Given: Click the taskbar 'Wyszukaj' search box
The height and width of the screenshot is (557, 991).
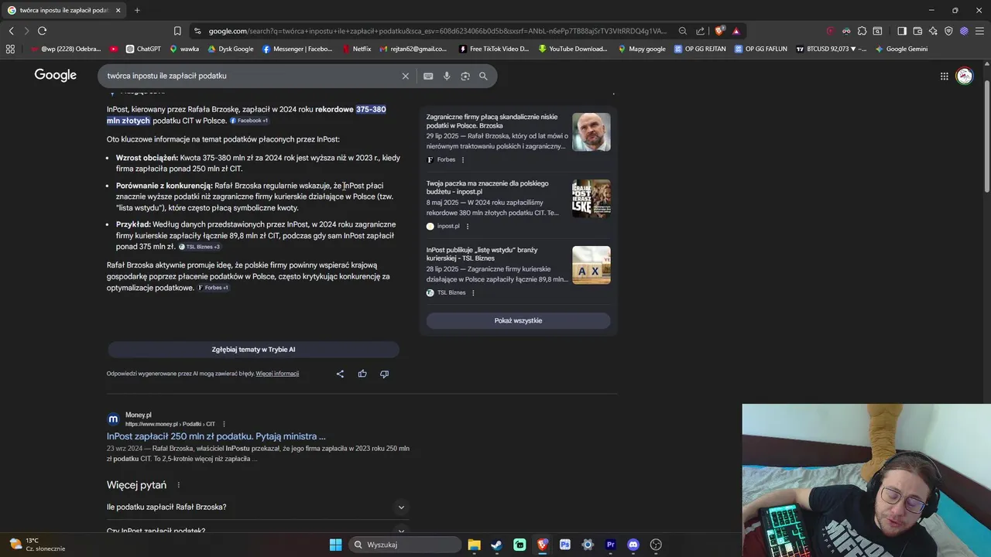Looking at the screenshot, I should 404,545.
